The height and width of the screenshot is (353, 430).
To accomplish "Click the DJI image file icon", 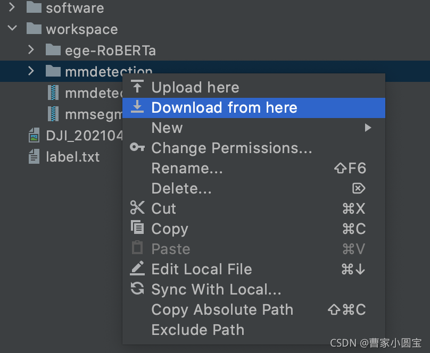I will [34, 135].
